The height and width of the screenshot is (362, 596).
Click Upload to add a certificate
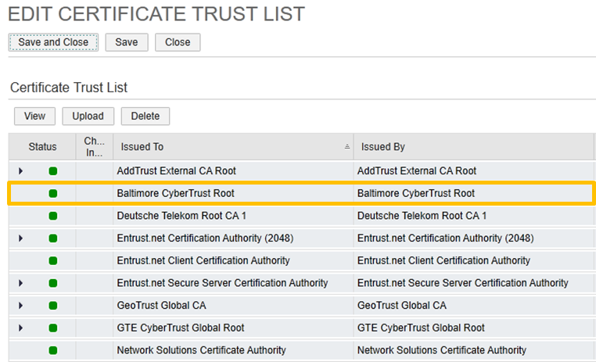click(x=88, y=116)
